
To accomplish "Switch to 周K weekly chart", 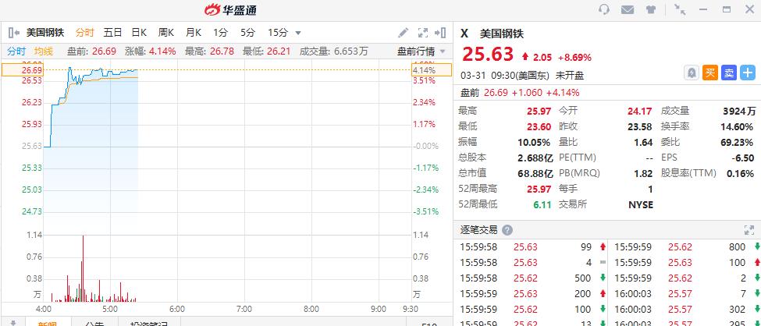I will (166, 33).
